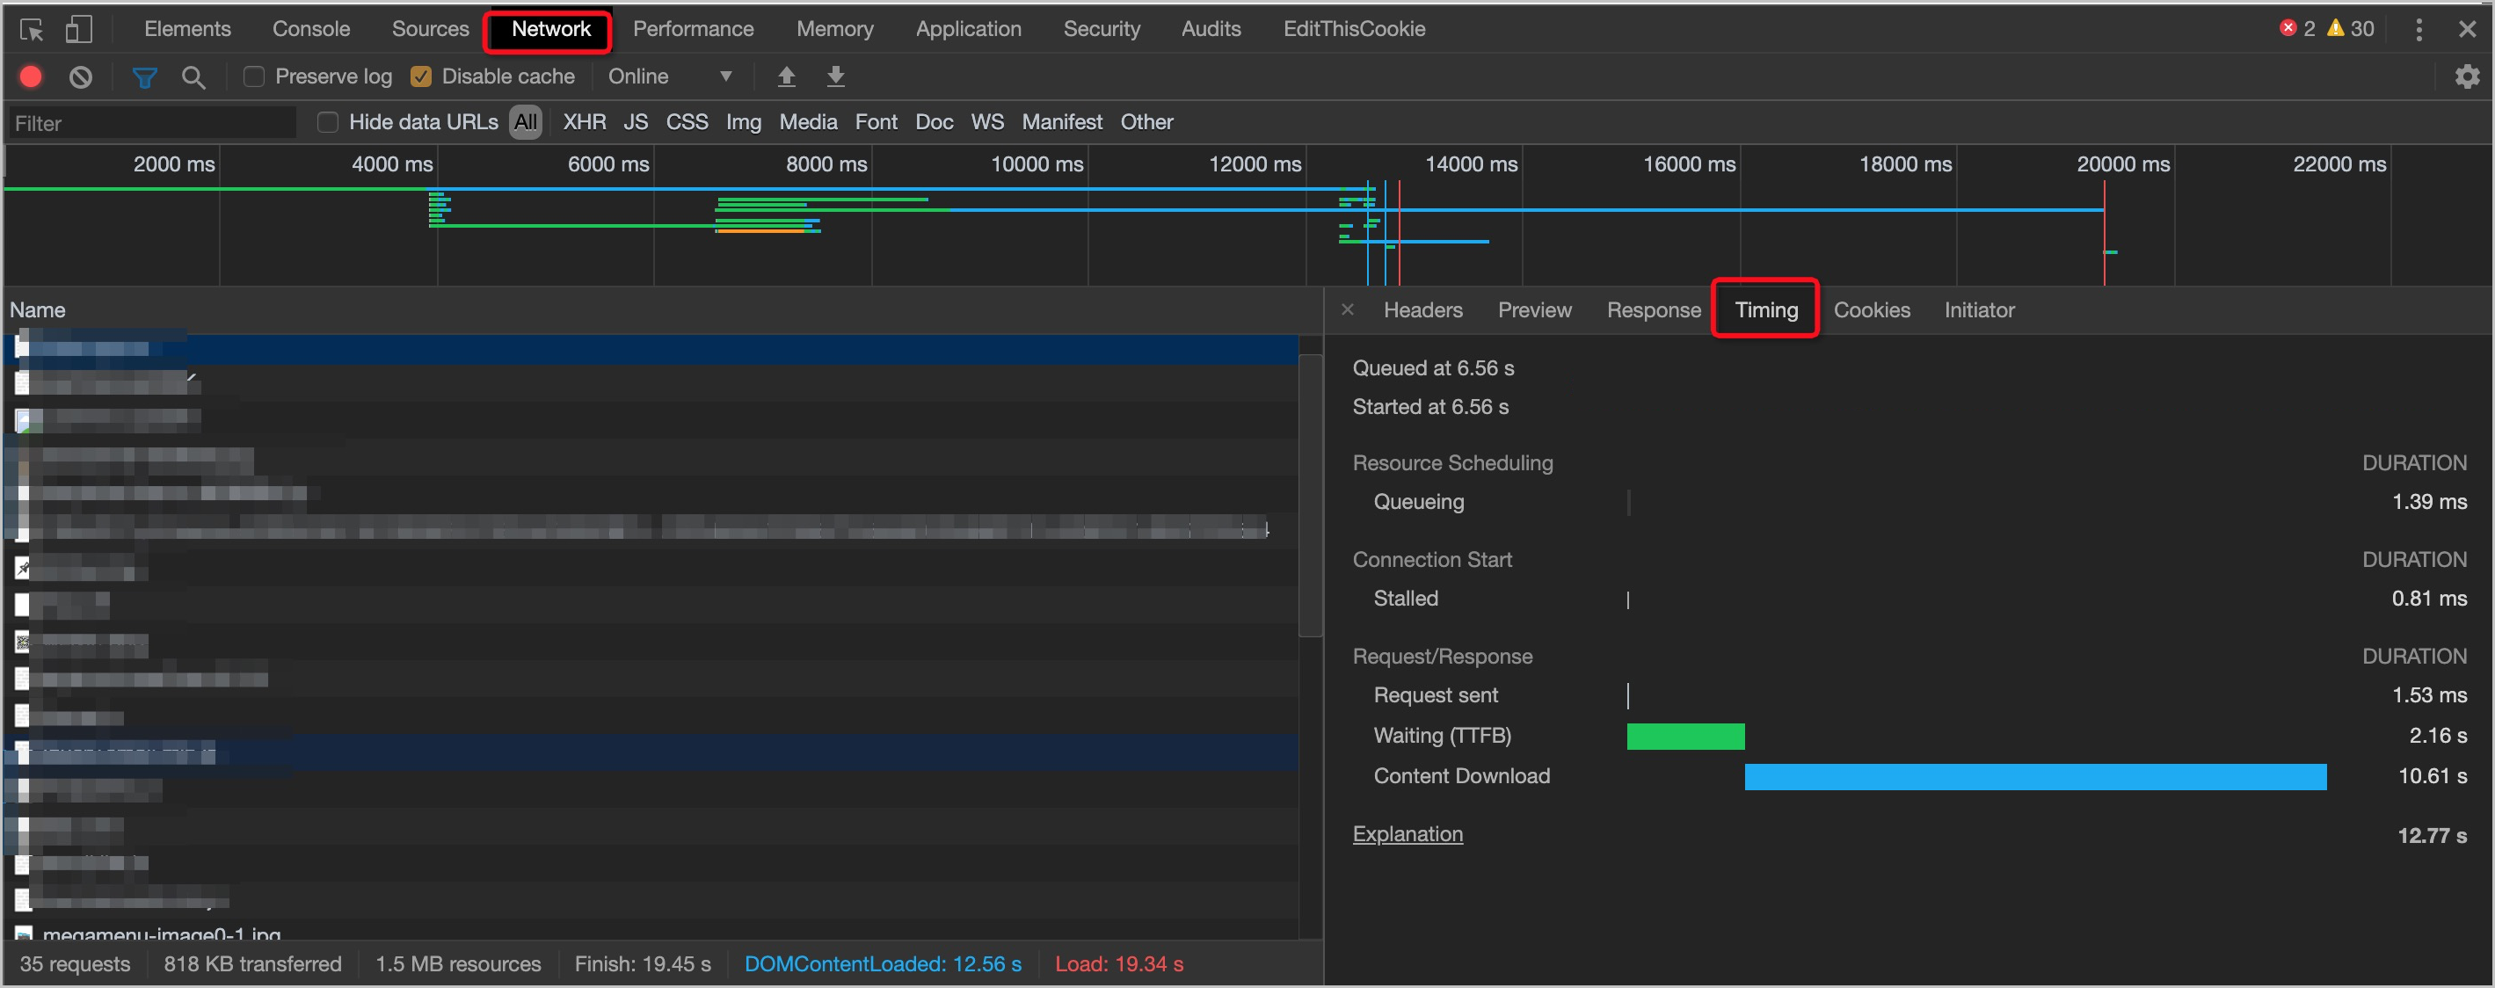Click the import HAR upload arrow
The image size is (2495, 988).
(x=787, y=76)
